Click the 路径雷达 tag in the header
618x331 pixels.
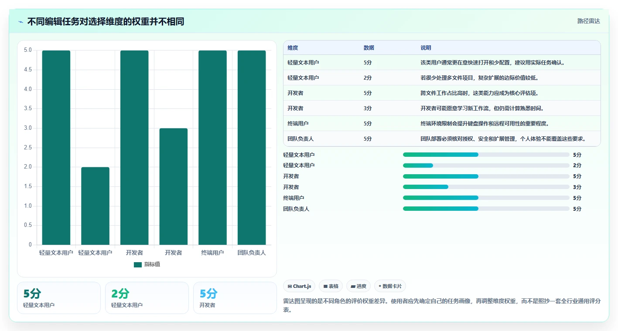589,21
